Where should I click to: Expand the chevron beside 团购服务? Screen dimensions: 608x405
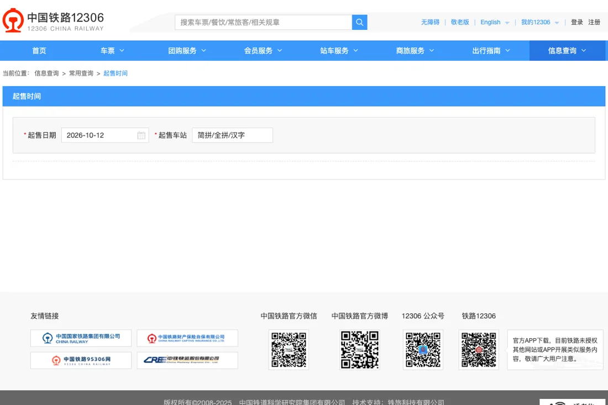[203, 51]
